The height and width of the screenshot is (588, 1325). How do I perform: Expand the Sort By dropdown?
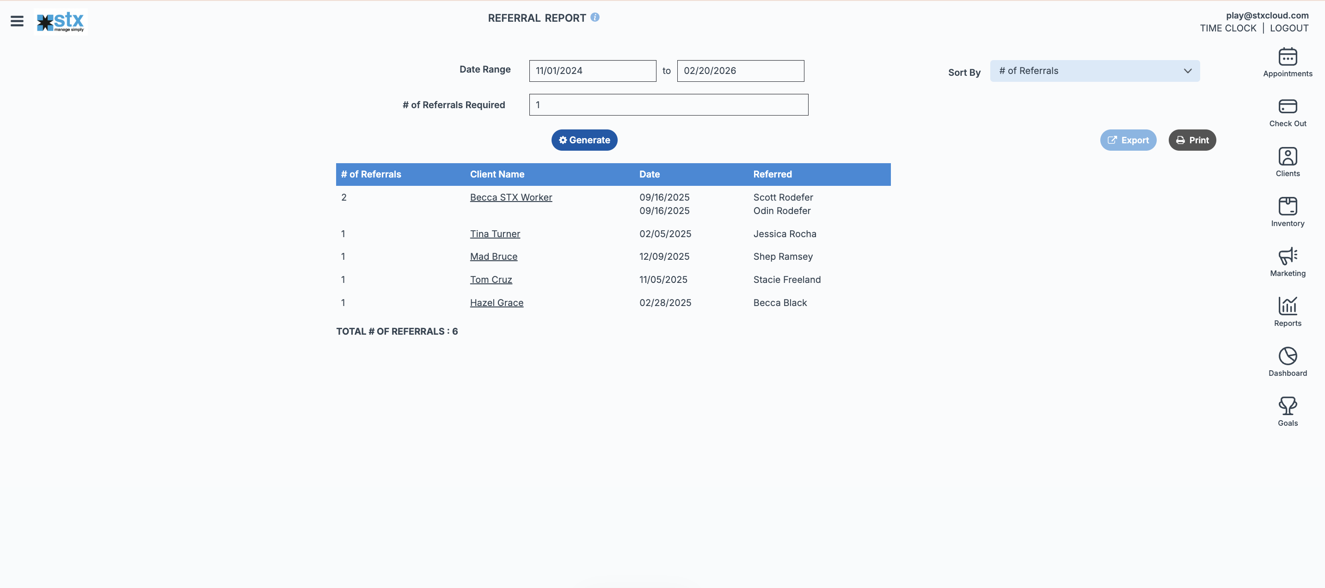pos(1094,71)
